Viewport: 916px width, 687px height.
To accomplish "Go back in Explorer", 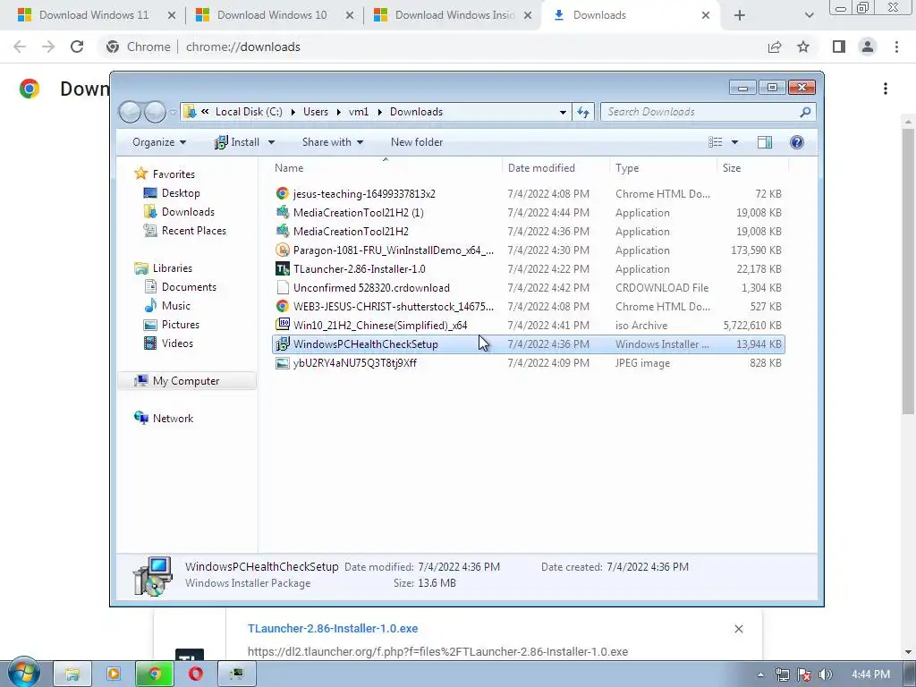I will 130,112.
